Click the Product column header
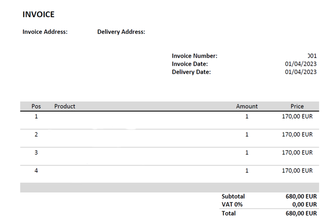330x219 pixels. [x=64, y=106]
